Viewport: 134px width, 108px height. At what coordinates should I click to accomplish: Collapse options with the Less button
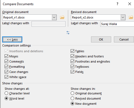tap(12, 39)
